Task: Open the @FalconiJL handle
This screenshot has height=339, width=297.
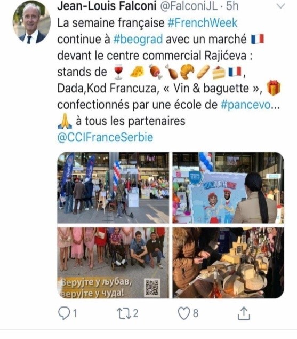Action: (189, 6)
